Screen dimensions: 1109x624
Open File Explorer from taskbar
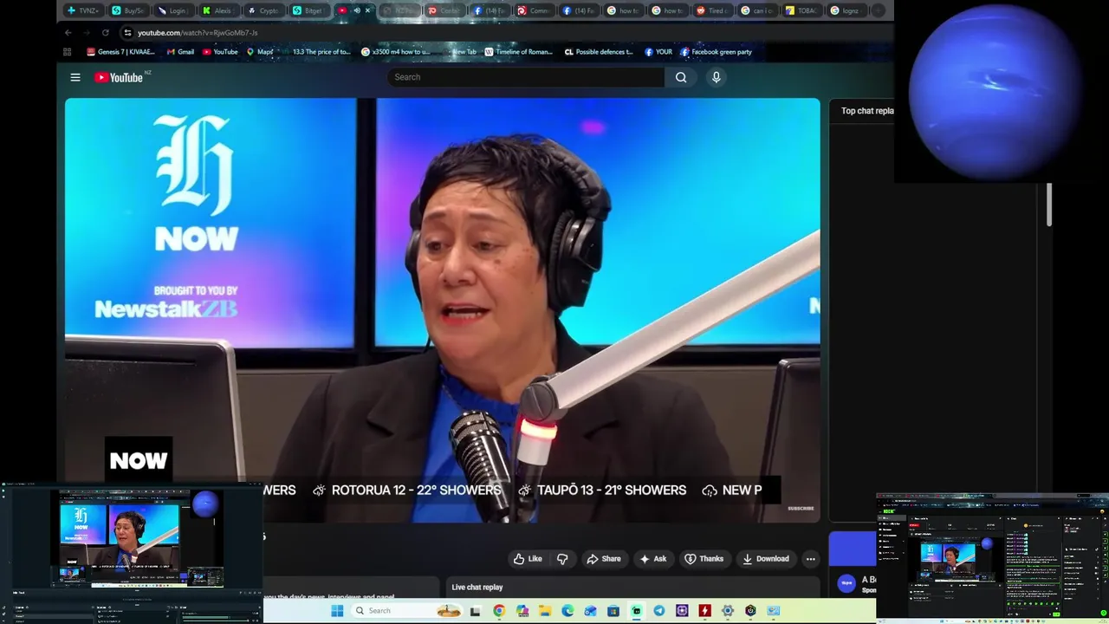pyautogui.click(x=545, y=611)
